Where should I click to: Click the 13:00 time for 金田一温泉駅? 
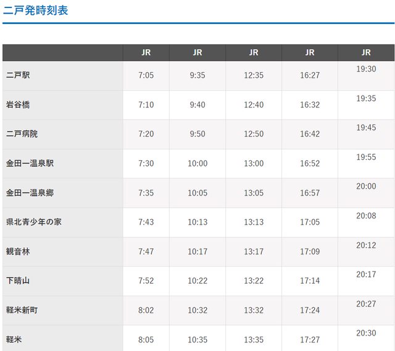(254, 163)
